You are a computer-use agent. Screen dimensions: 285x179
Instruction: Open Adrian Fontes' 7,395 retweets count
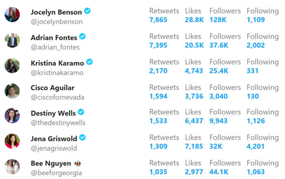[x=158, y=45]
